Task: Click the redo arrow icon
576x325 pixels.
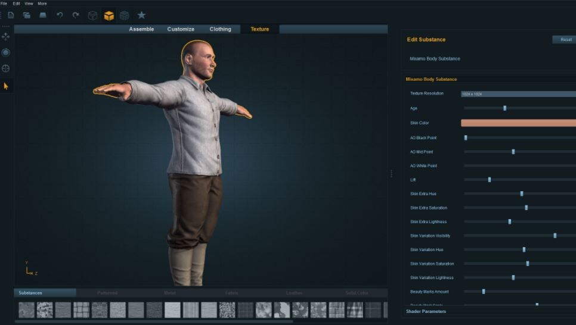Action: pyautogui.click(x=76, y=15)
